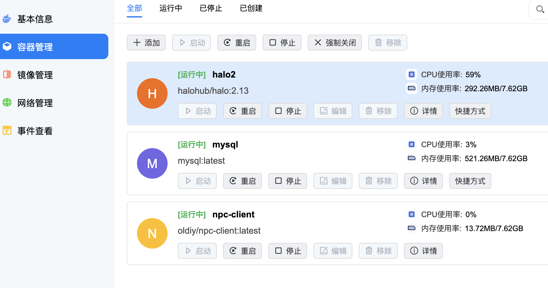
Task: Switch to the 已停止 tab
Action: (x=211, y=8)
